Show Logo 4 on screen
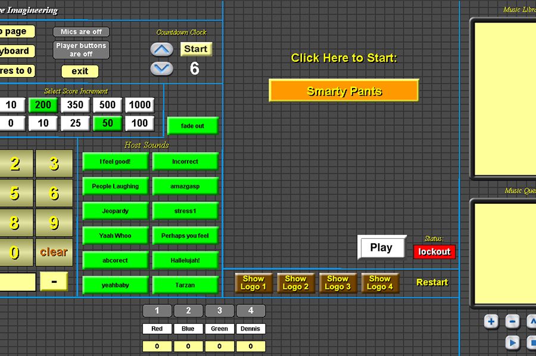Screen dimensions: 536x356 [x=380, y=283]
